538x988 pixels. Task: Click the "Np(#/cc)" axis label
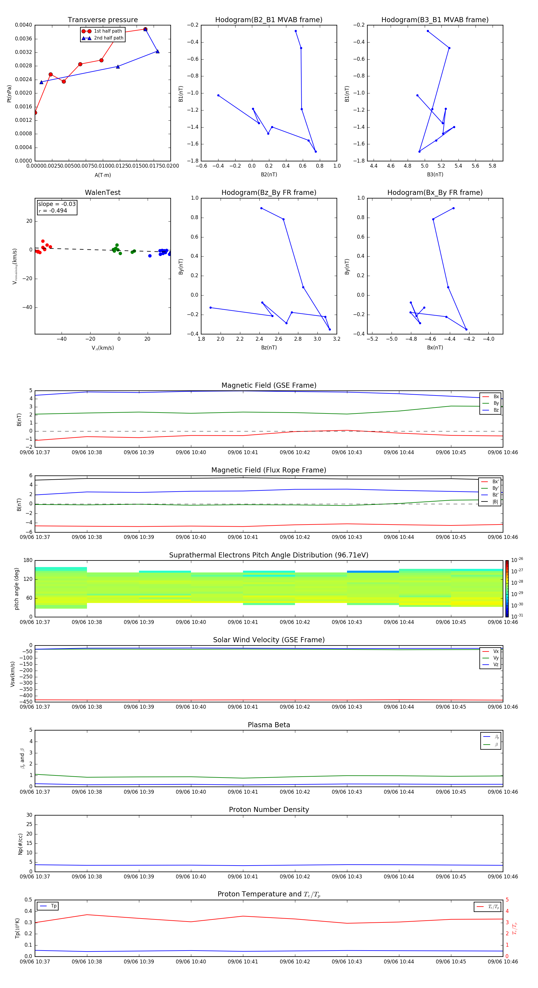[20, 844]
